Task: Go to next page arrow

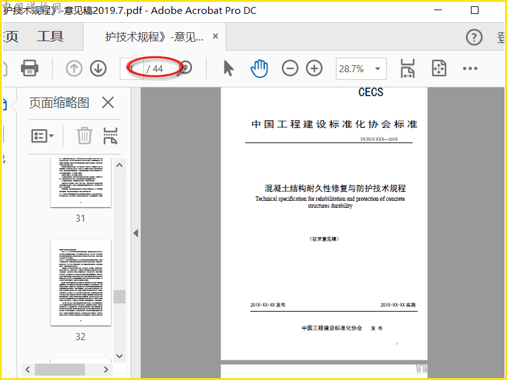Action: point(98,68)
